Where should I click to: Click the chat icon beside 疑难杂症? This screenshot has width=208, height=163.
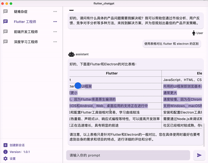pos(5,11)
